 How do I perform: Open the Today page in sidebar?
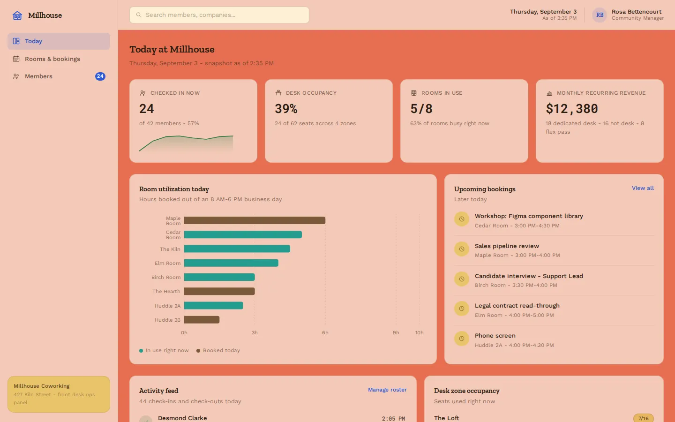pos(59,41)
